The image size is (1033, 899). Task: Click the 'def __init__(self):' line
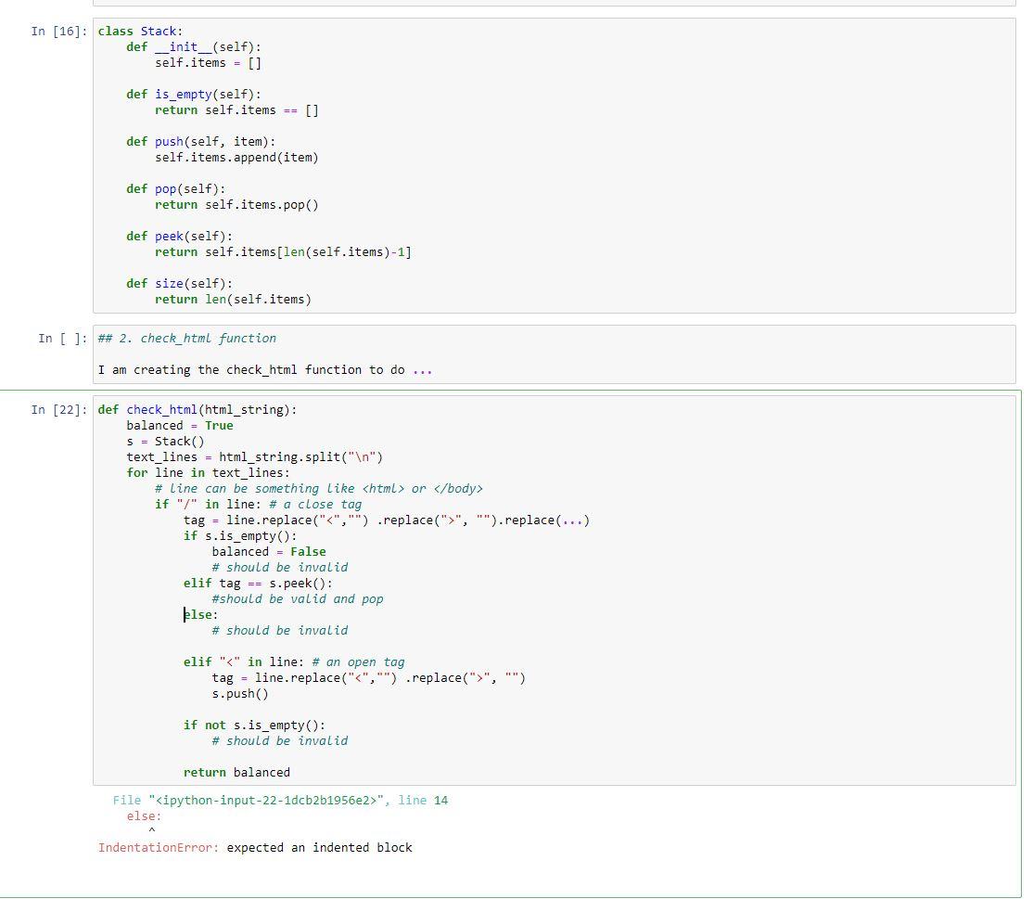pos(194,46)
